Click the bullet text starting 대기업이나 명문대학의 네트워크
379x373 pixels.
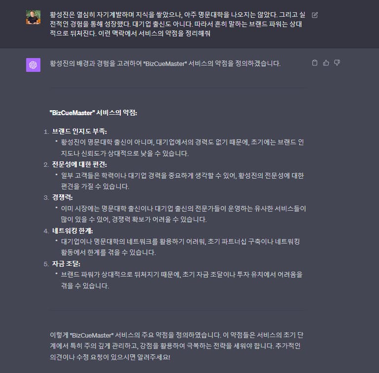180,247
